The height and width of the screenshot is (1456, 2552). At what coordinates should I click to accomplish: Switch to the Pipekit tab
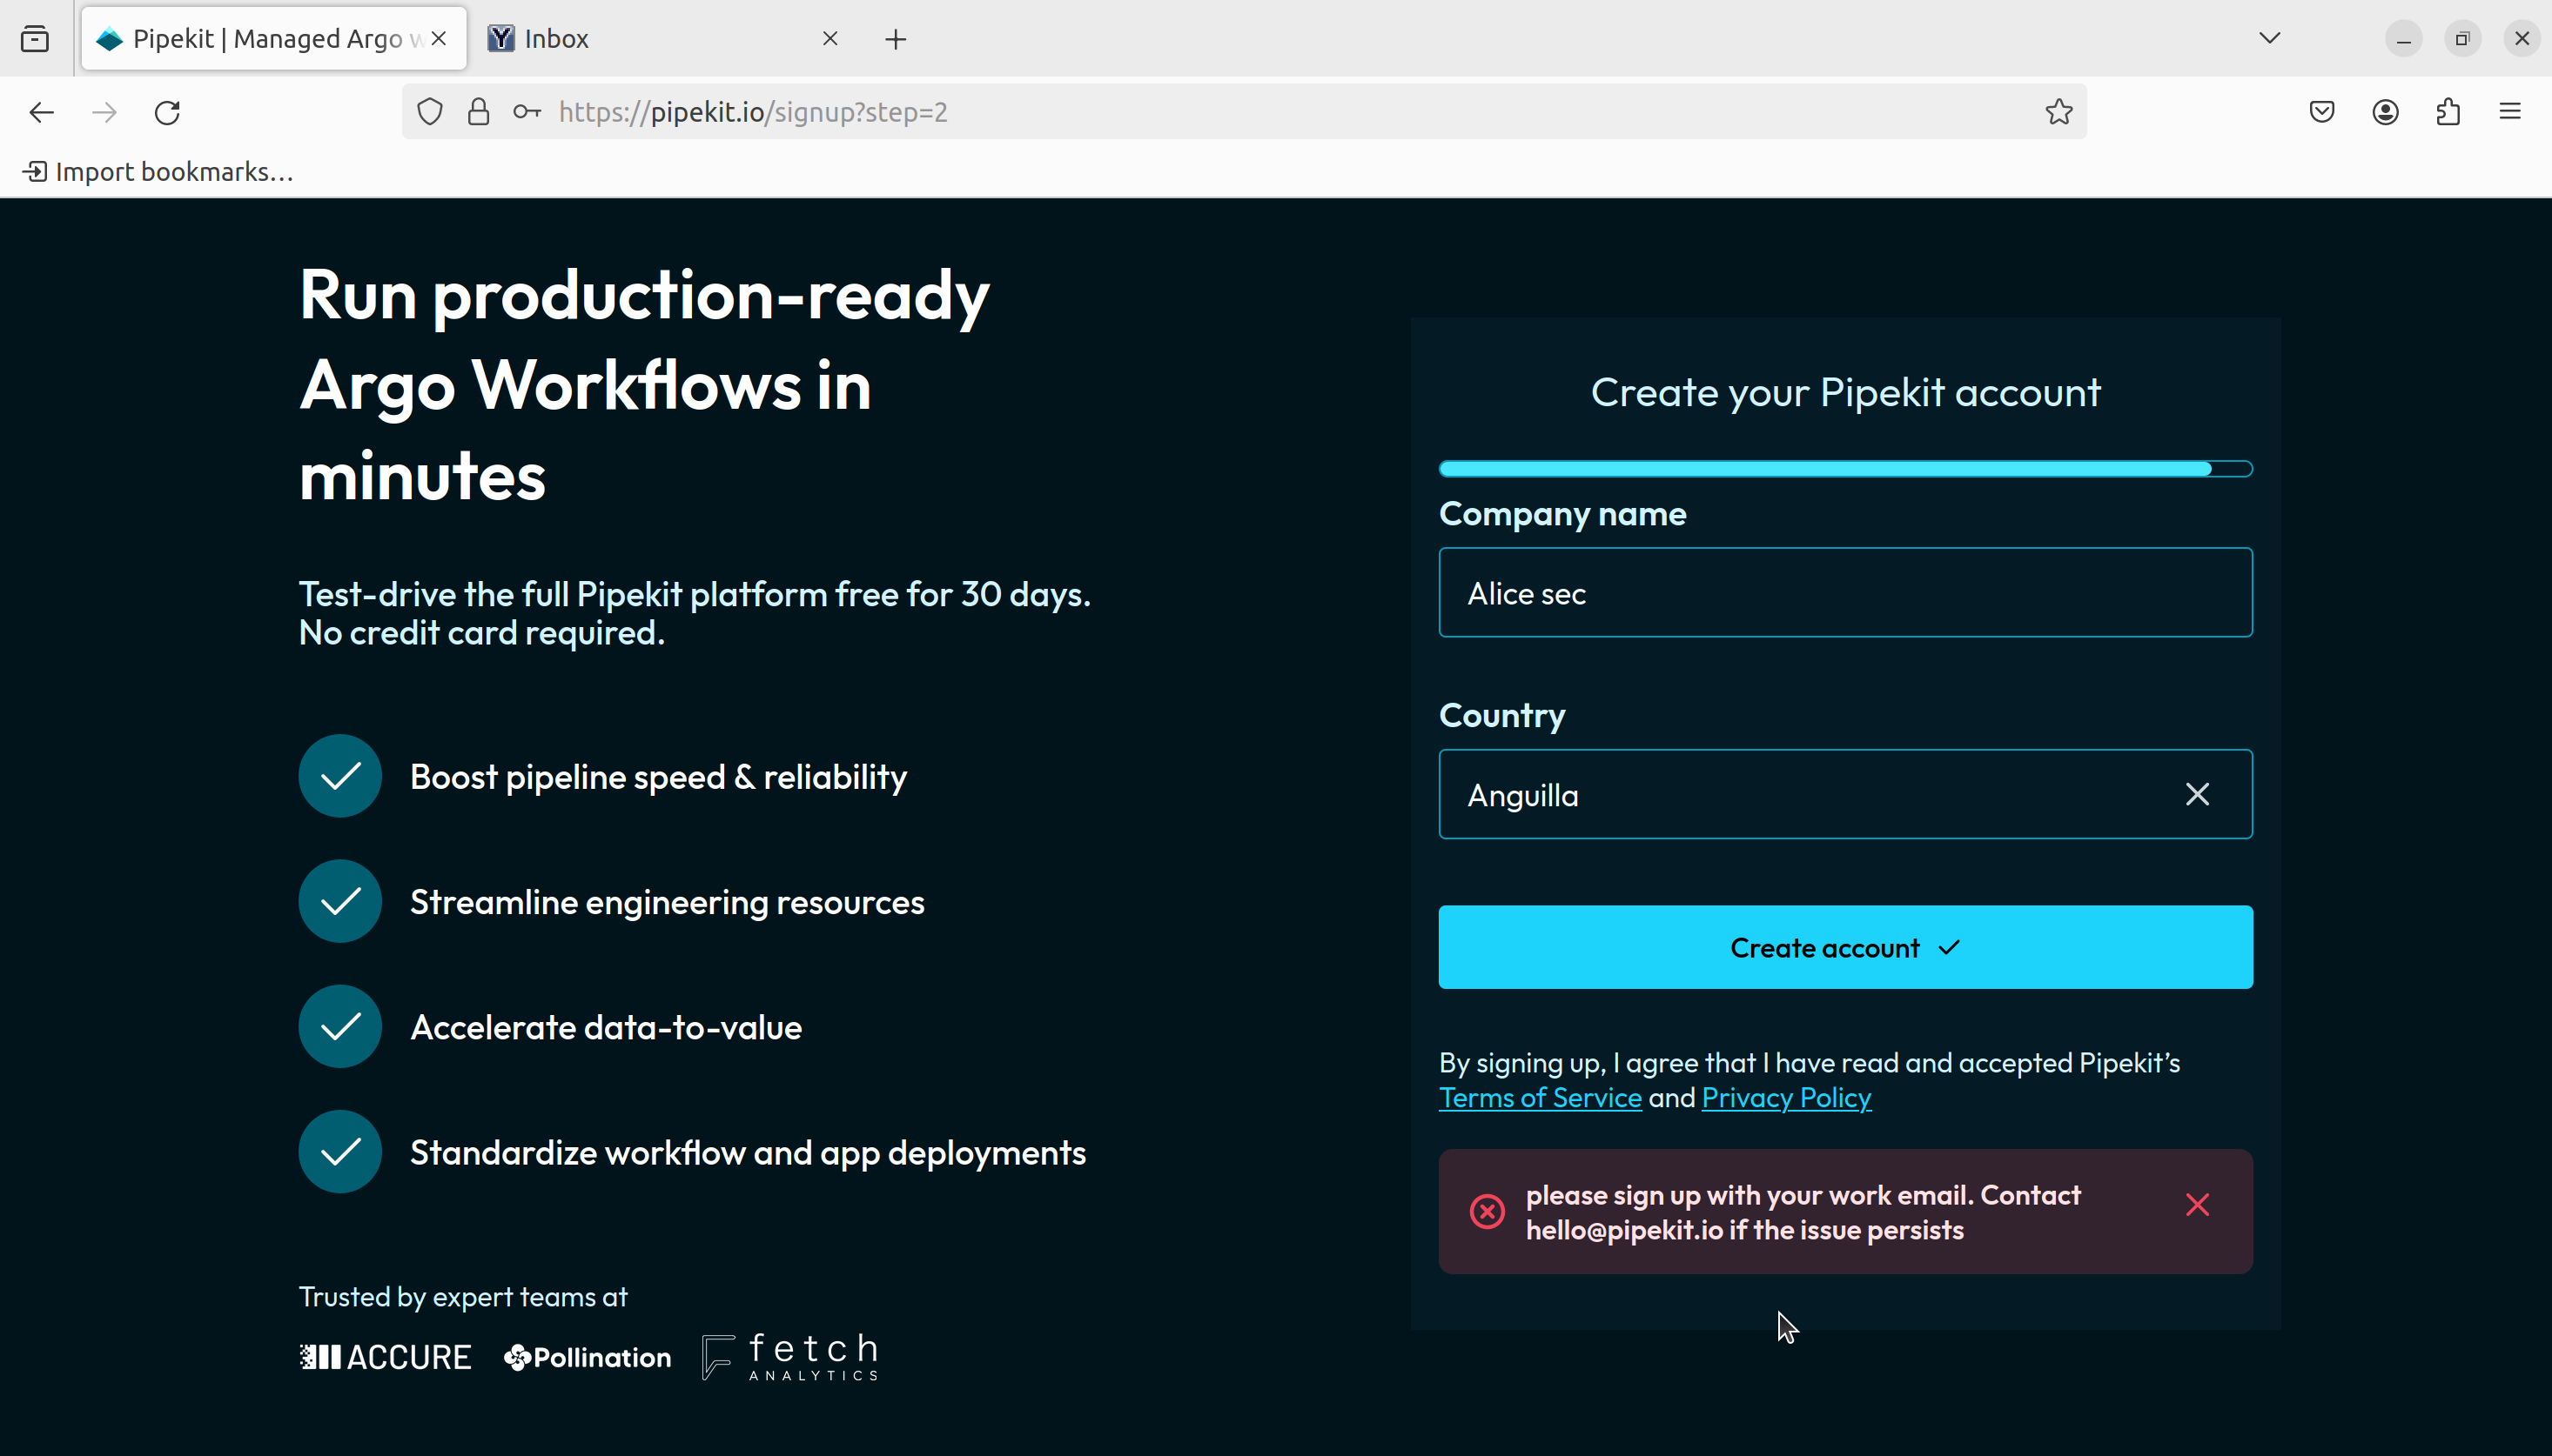273,39
